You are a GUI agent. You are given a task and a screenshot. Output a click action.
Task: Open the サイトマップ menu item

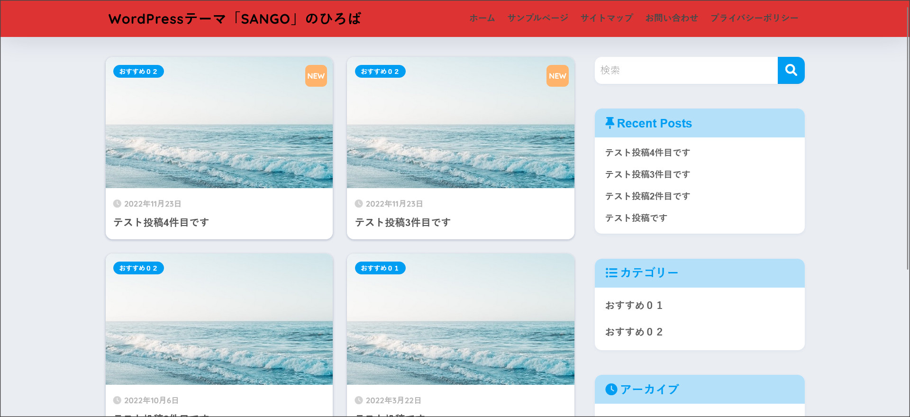(x=607, y=18)
